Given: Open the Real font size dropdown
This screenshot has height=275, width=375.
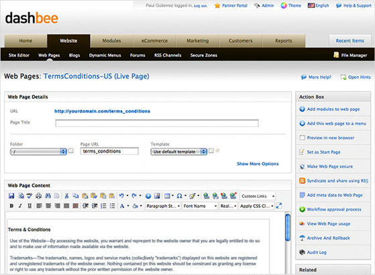Looking at the screenshot, I should coord(228,206).
